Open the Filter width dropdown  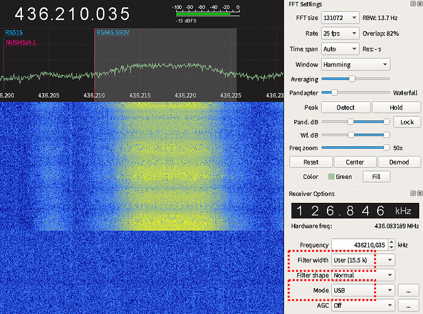coord(363,260)
